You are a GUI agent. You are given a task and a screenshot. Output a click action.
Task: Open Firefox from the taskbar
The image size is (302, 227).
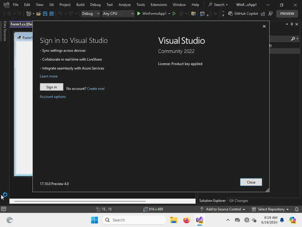point(186,220)
